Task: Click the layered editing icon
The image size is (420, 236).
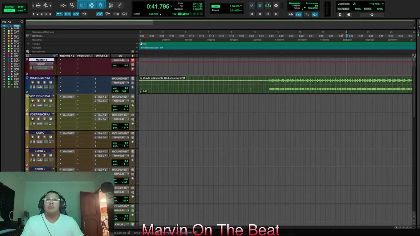Action: click(x=124, y=14)
